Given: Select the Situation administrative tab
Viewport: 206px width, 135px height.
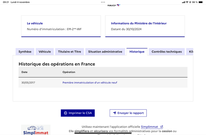Looking at the screenshot, I should tap(105, 52).
